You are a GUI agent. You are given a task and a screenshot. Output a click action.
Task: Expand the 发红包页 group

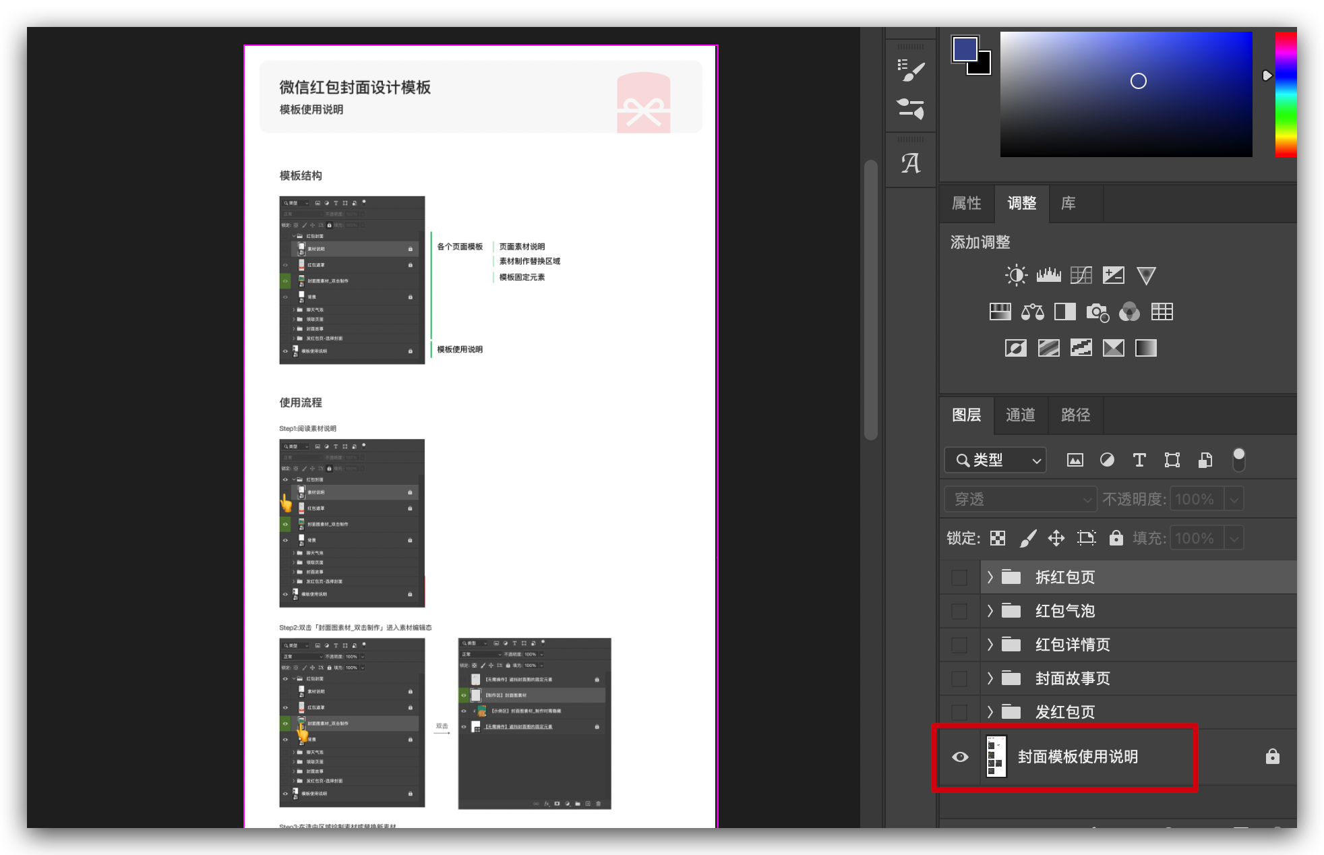pyautogui.click(x=990, y=712)
